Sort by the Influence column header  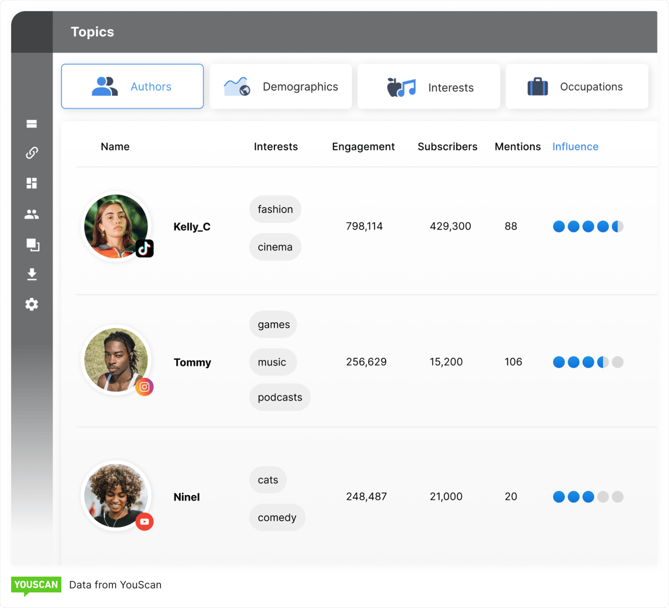[x=575, y=147]
